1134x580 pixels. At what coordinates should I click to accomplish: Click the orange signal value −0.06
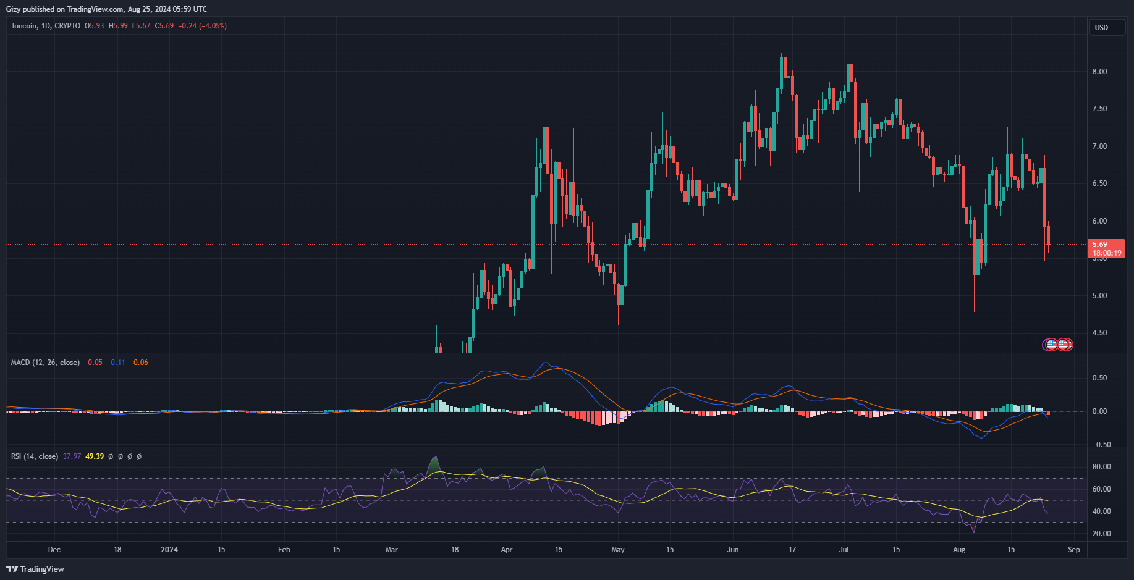click(139, 363)
